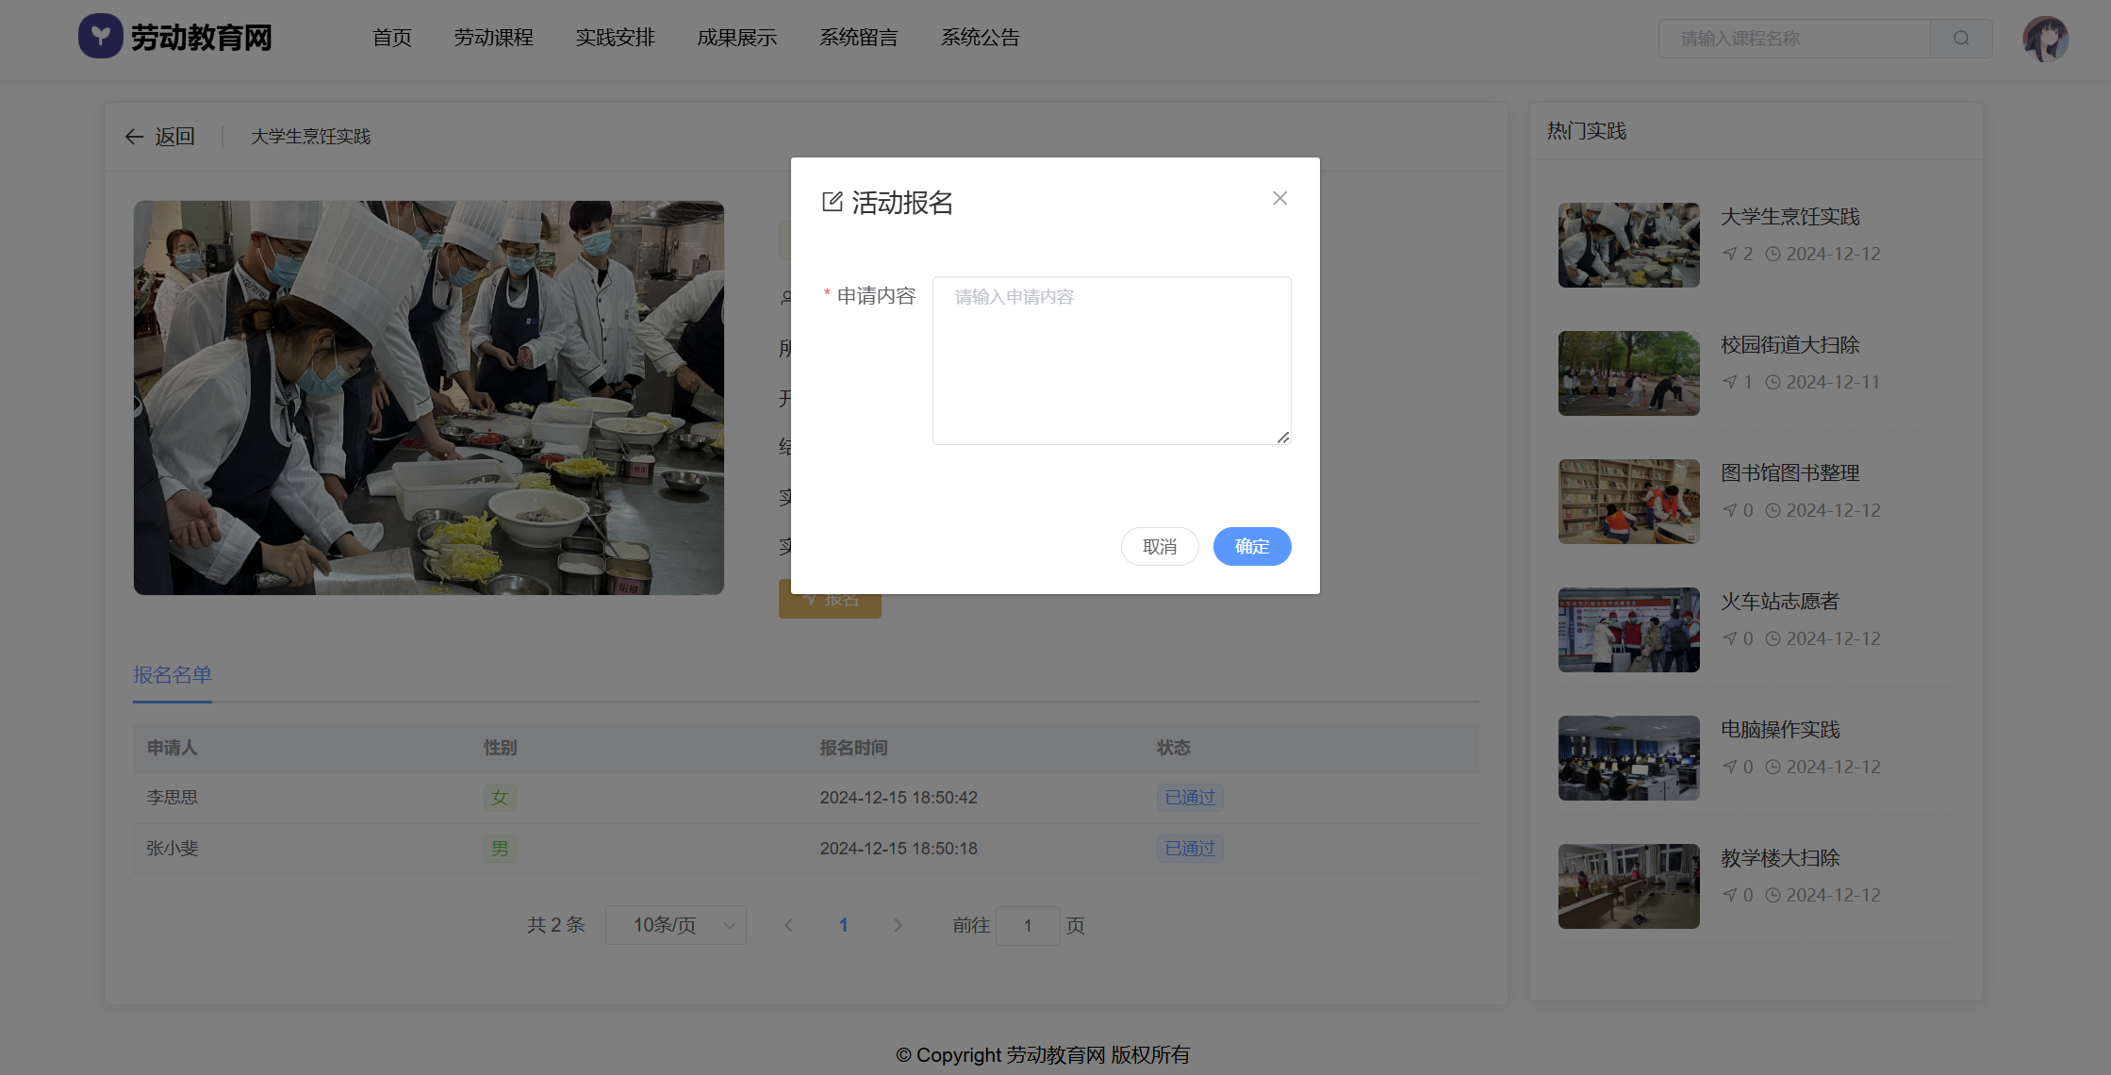Close the 活动报名 dialog with the X icon
This screenshot has height=1075, width=2111.
coord(1279,198)
